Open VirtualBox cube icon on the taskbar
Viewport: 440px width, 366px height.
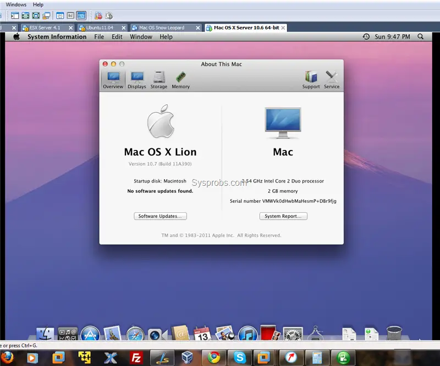pyautogui.click(x=187, y=358)
